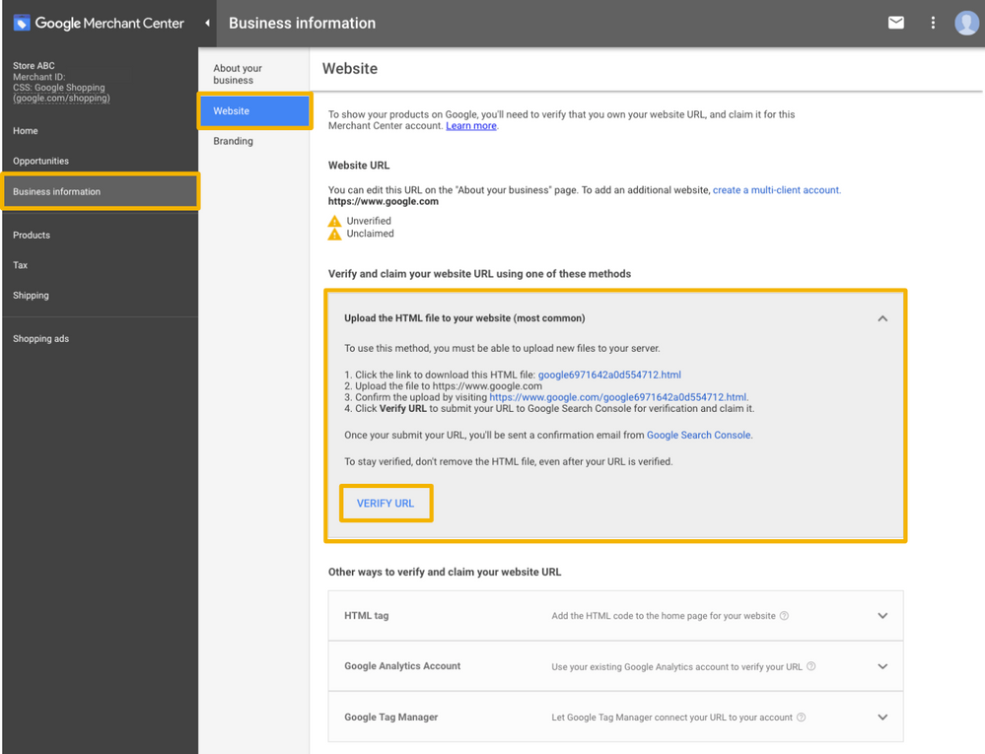Click the google.com/shopping CSS link
The height and width of the screenshot is (754, 985).
click(x=61, y=99)
